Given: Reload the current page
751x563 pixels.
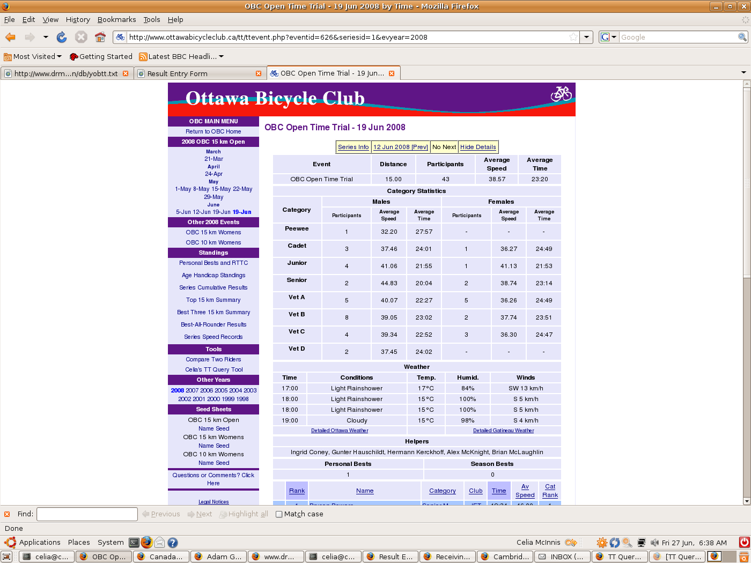Looking at the screenshot, I should 62,37.
